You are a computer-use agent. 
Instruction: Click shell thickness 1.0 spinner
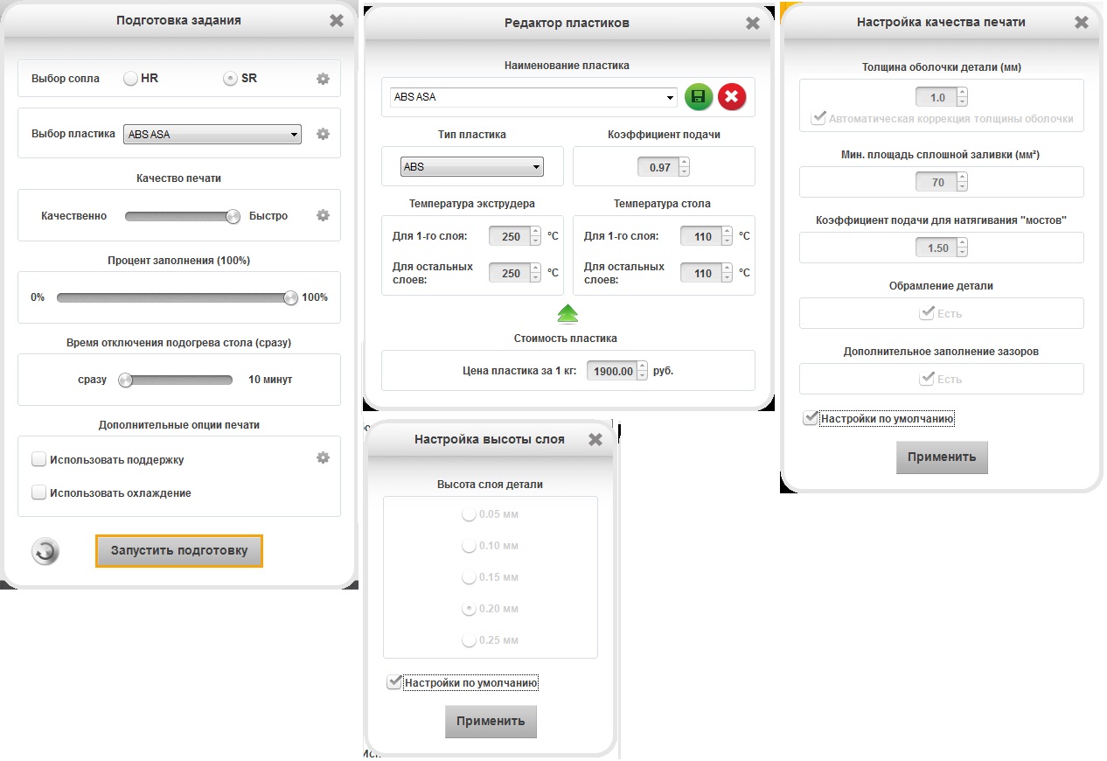click(x=942, y=98)
